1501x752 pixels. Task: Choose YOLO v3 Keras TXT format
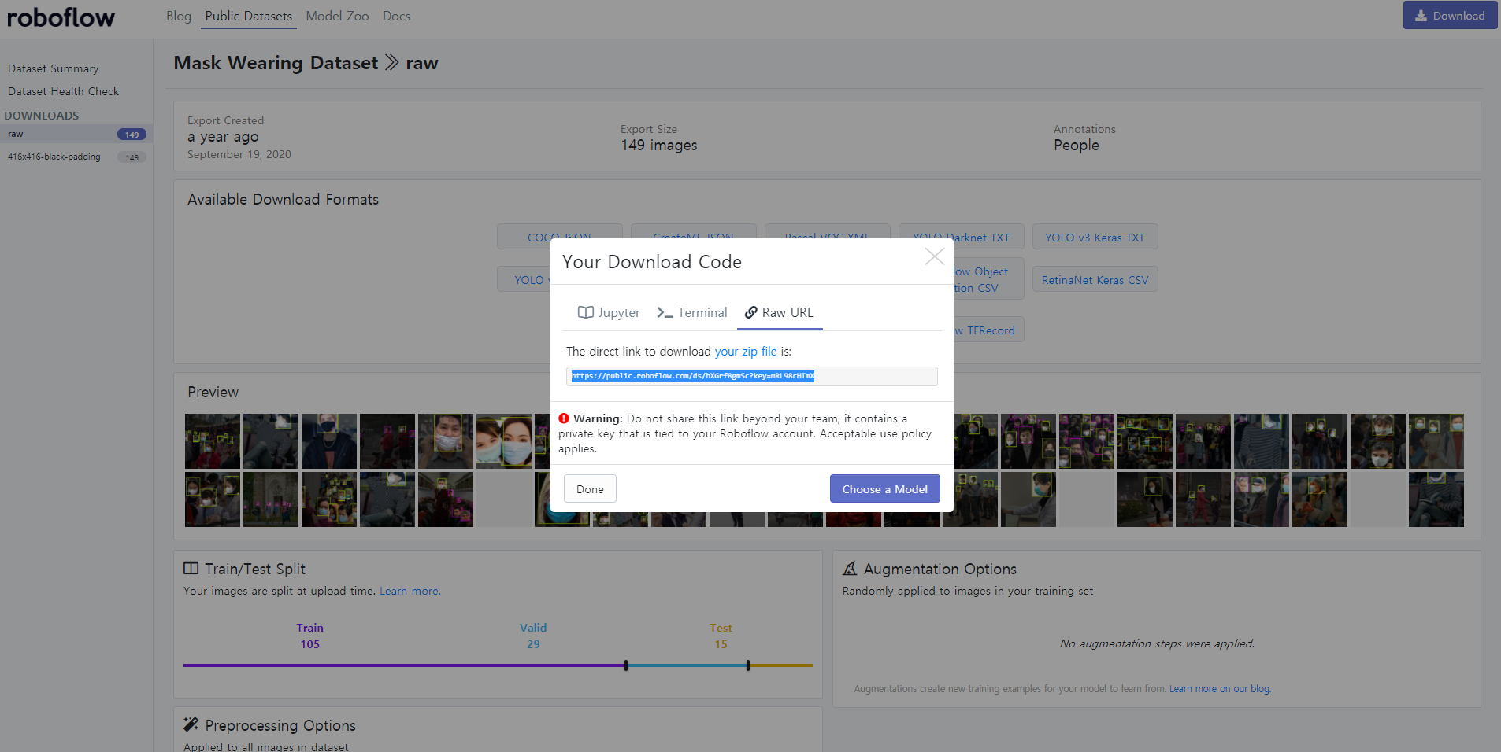(x=1095, y=237)
